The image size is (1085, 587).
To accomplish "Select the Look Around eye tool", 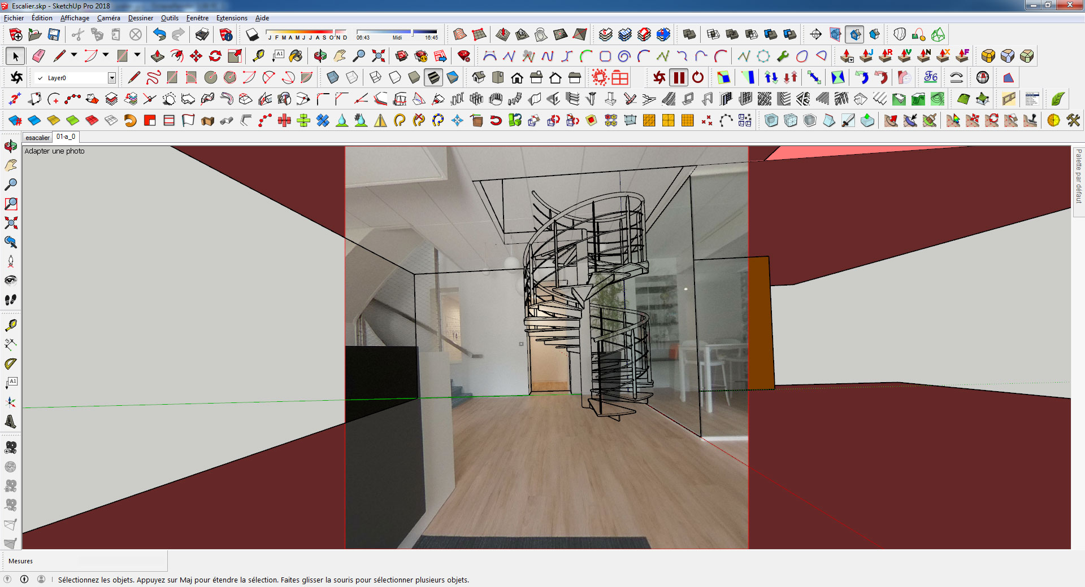I will point(11,281).
